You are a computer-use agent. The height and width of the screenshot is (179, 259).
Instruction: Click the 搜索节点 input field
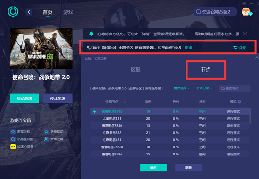[x=235, y=89]
